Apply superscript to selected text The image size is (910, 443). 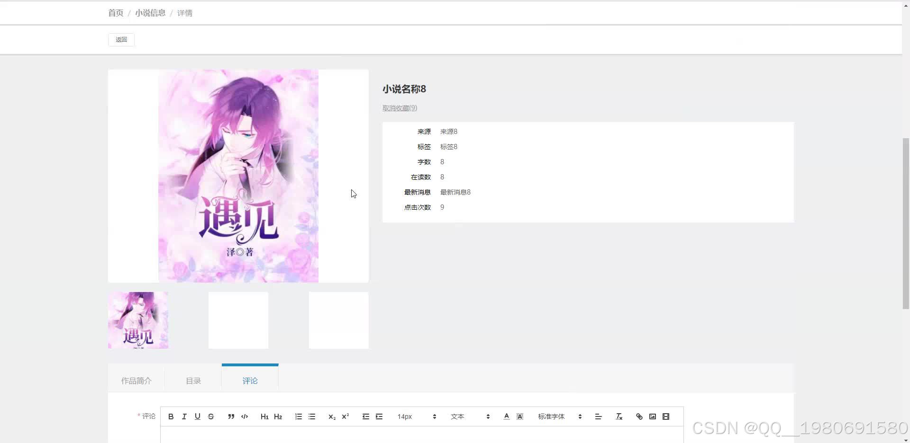coord(345,416)
